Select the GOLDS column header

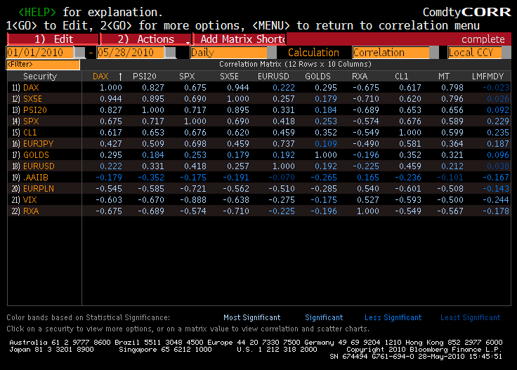coord(318,77)
